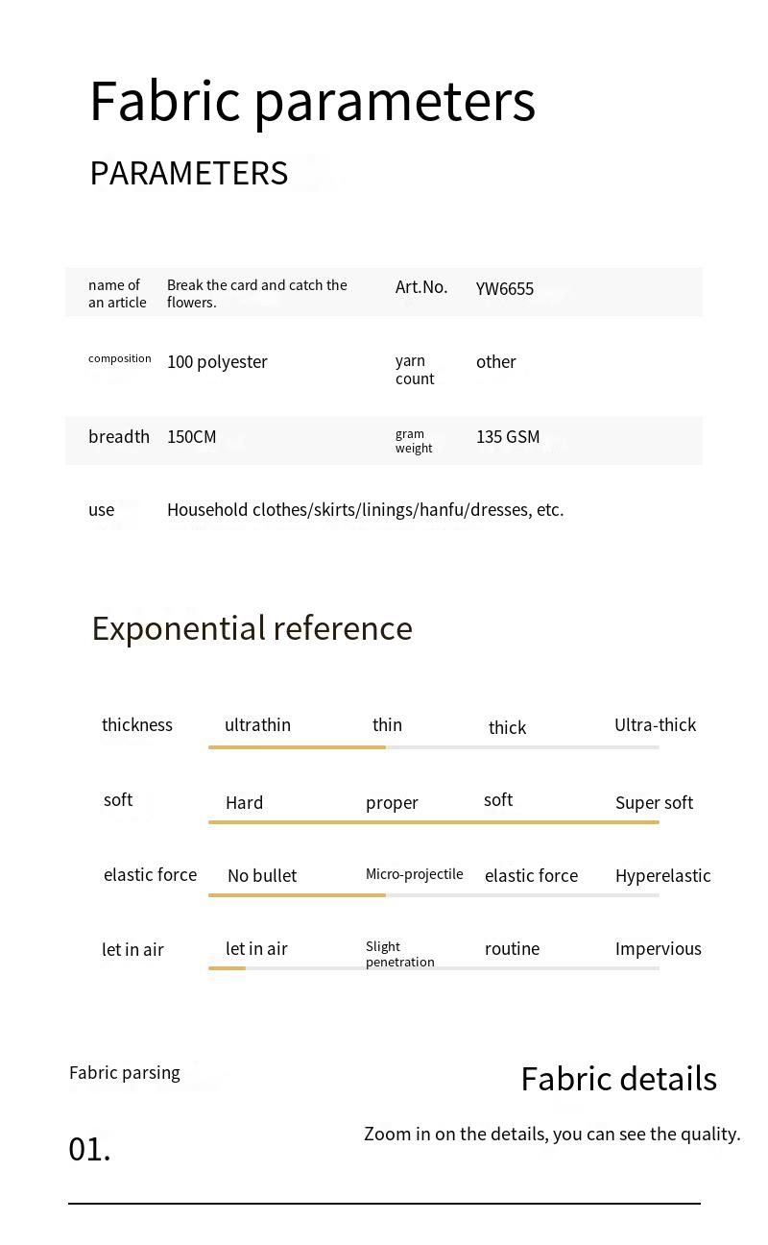Click article number YW6655
This screenshot has width=768, height=1245.
pos(504,289)
